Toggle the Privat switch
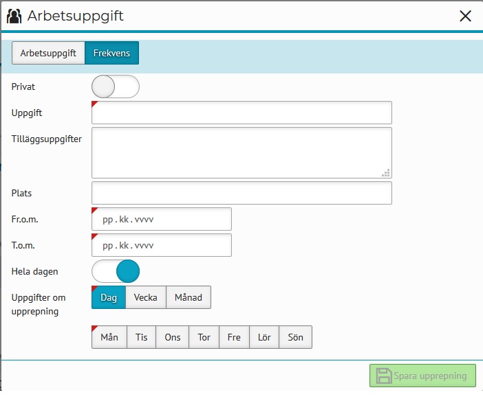This screenshot has width=483, height=414. 116,87
